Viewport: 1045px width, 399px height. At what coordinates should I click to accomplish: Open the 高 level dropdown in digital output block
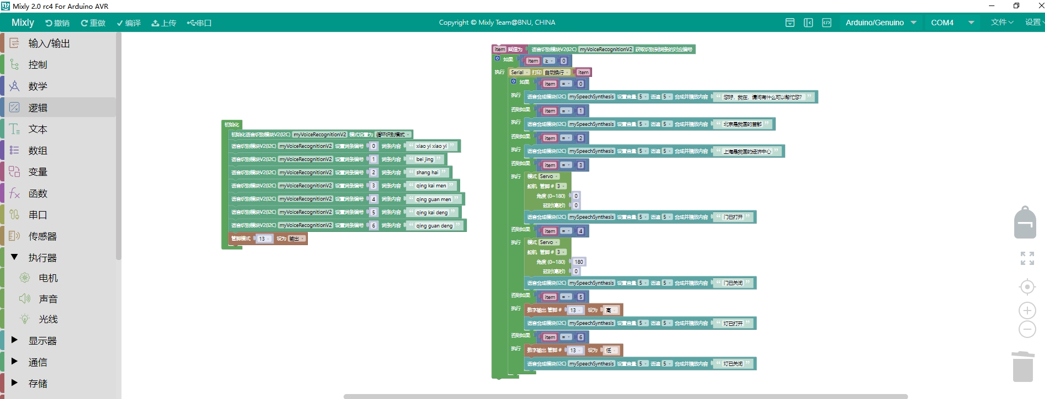pos(611,311)
